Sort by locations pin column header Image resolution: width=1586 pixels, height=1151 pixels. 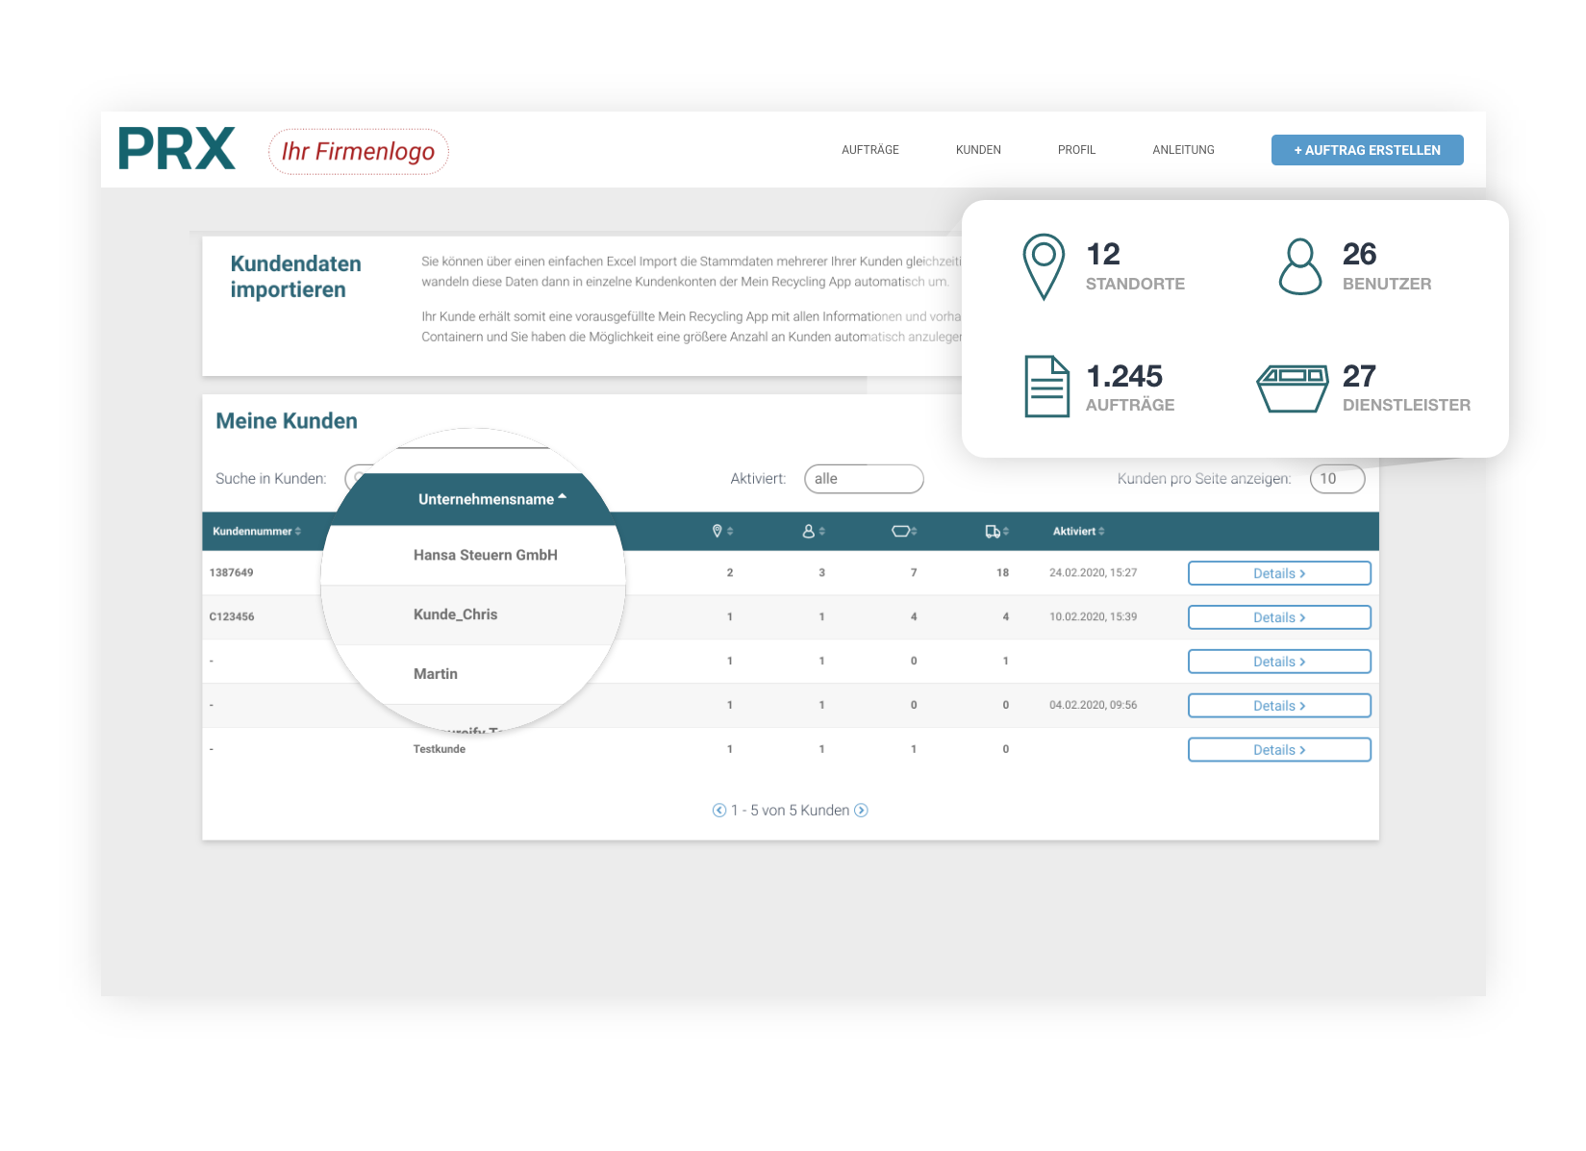pyautogui.click(x=722, y=531)
